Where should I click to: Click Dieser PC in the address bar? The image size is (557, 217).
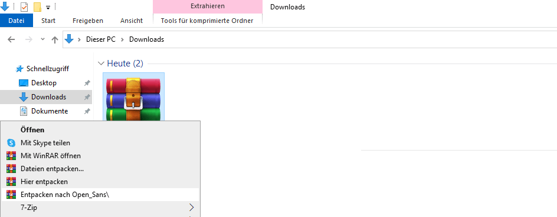[x=100, y=39]
